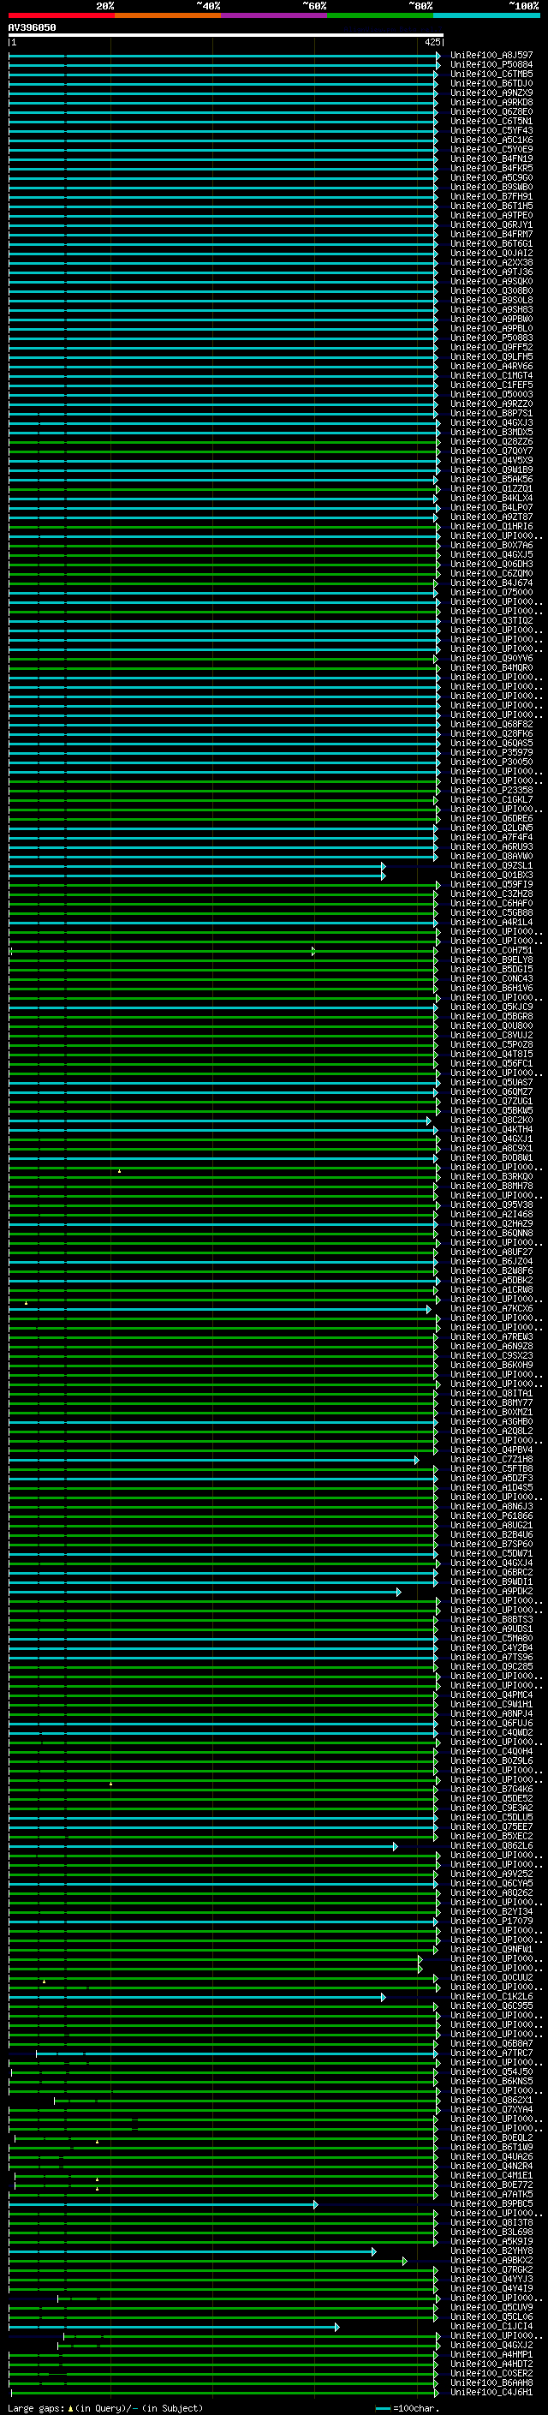Select the UniRef100_C5FTB8 label
Viewport: 548px width, 2415px height.
point(491,1468)
